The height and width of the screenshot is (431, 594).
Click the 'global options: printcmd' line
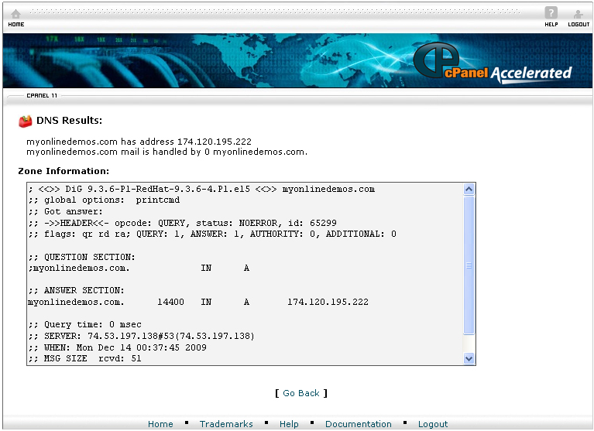[x=105, y=200]
